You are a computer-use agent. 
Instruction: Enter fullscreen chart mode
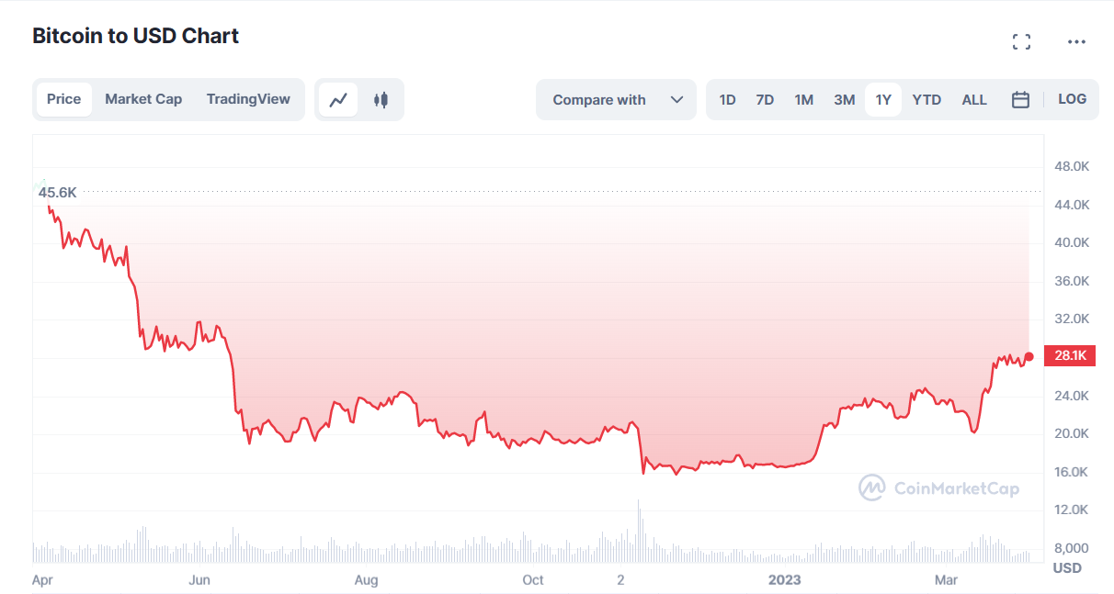click(x=1021, y=41)
